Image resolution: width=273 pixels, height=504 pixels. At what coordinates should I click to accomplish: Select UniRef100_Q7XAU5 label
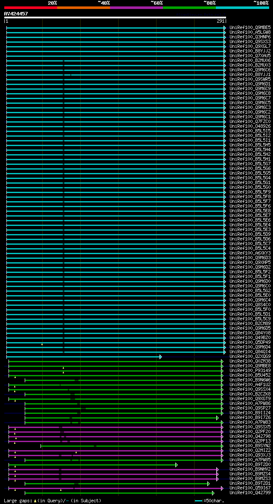250,56
